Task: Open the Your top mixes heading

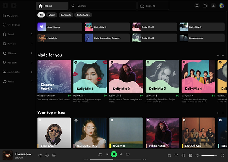Action: 51,113
